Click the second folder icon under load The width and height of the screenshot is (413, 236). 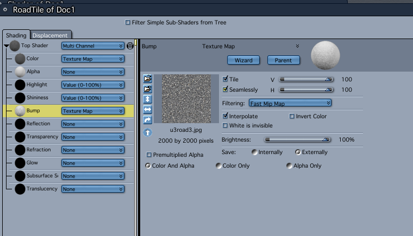point(147,89)
